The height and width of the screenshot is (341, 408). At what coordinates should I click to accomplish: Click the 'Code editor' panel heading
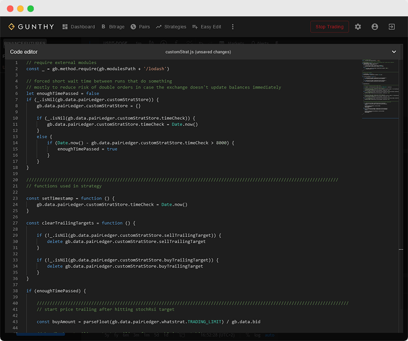pos(23,52)
